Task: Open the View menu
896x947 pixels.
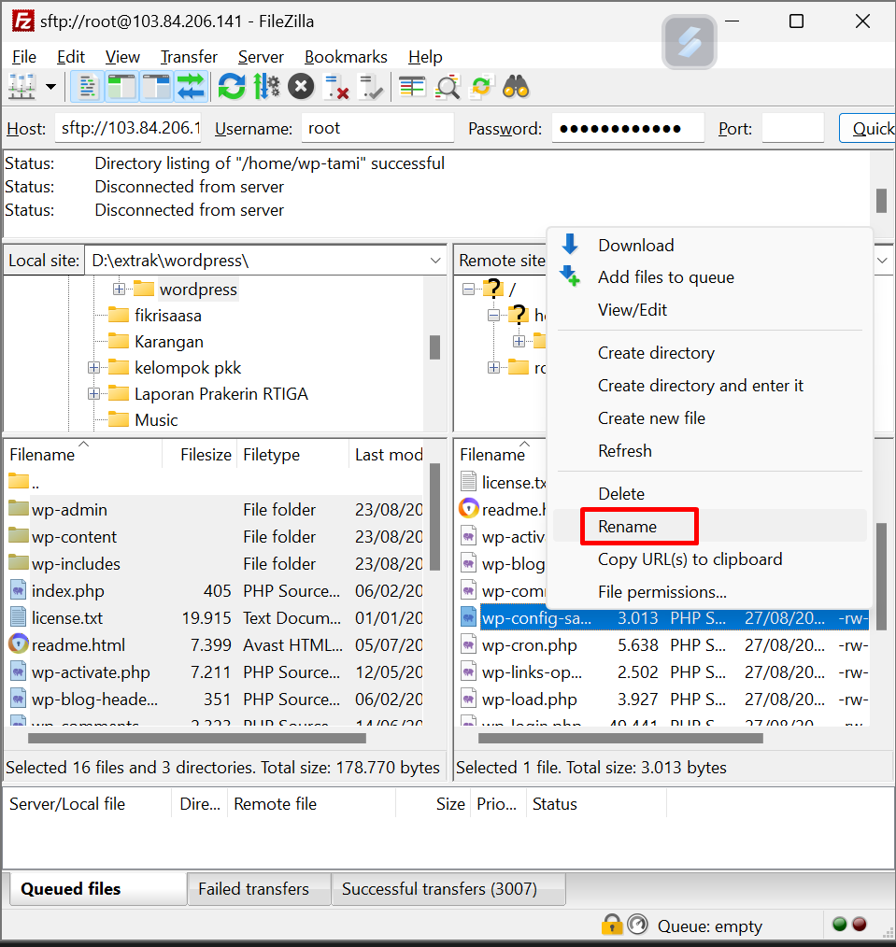Action: [122, 57]
